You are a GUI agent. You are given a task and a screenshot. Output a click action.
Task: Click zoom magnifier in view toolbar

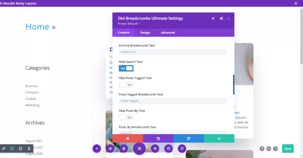4,148
